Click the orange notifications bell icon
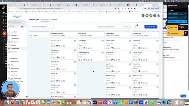Image resolution: width=189 pixels, height=106 pixels. pyautogui.click(x=151, y=16)
